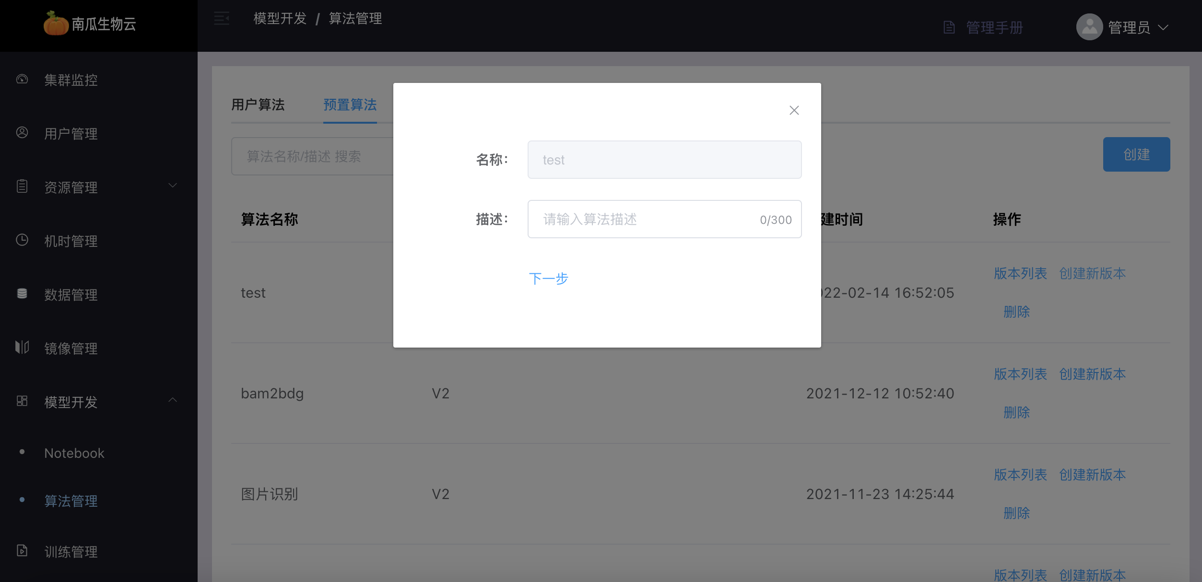
Task: Click the test algorithm name cell
Action: 253,293
